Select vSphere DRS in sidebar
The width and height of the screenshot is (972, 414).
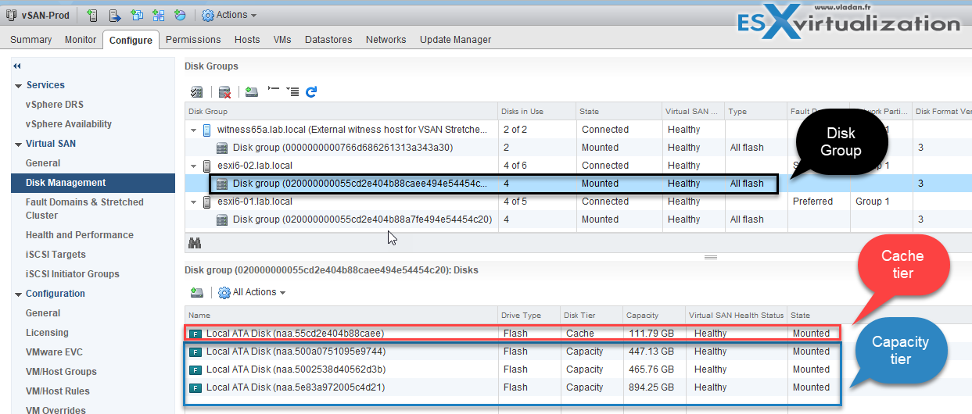pyautogui.click(x=55, y=105)
